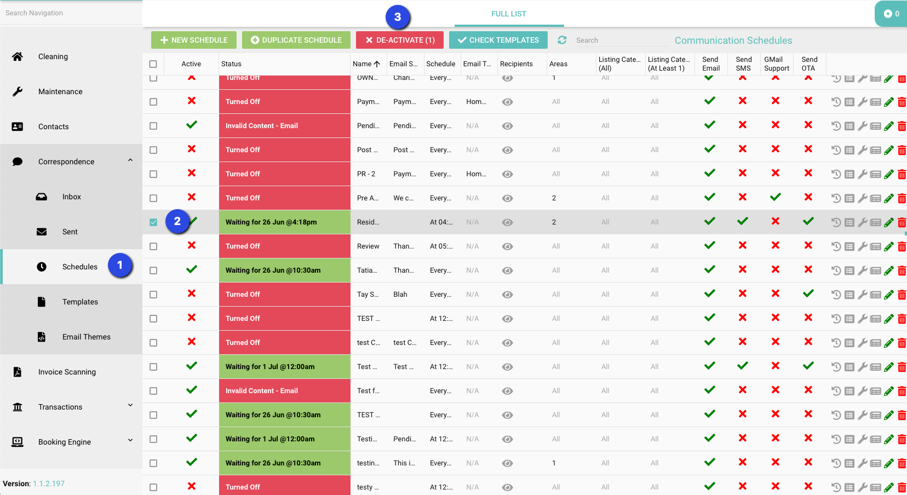The height and width of the screenshot is (495, 907).
Task: Delete the 'PR - 2' schedule via trash icon
Action: coord(902,174)
